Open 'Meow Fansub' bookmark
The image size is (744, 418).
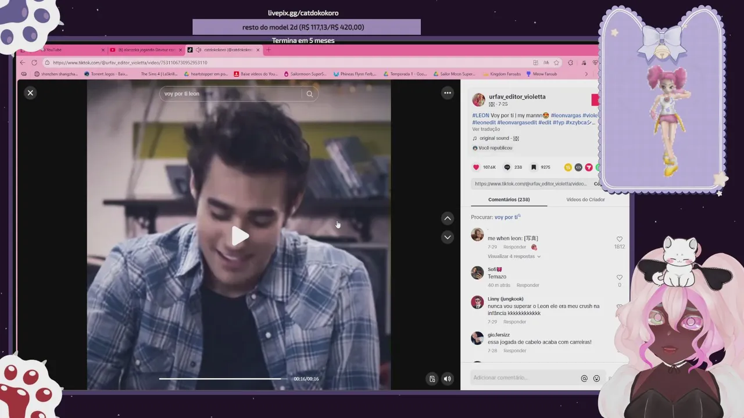click(x=541, y=74)
